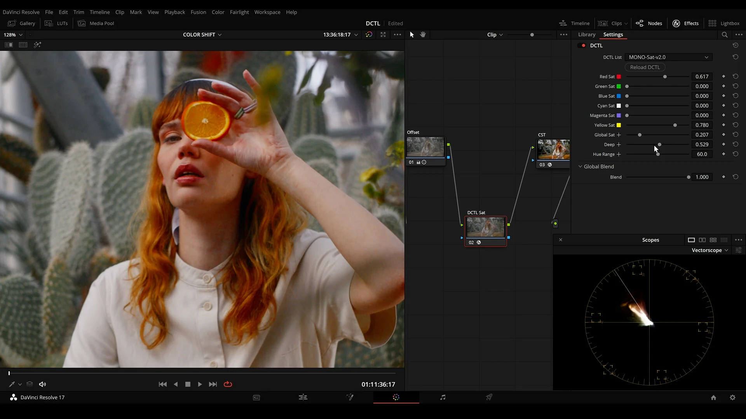This screenshot has height=419, width=746.
Task: Disable the DCTL effect red toggle
Action: click(583, 45)
